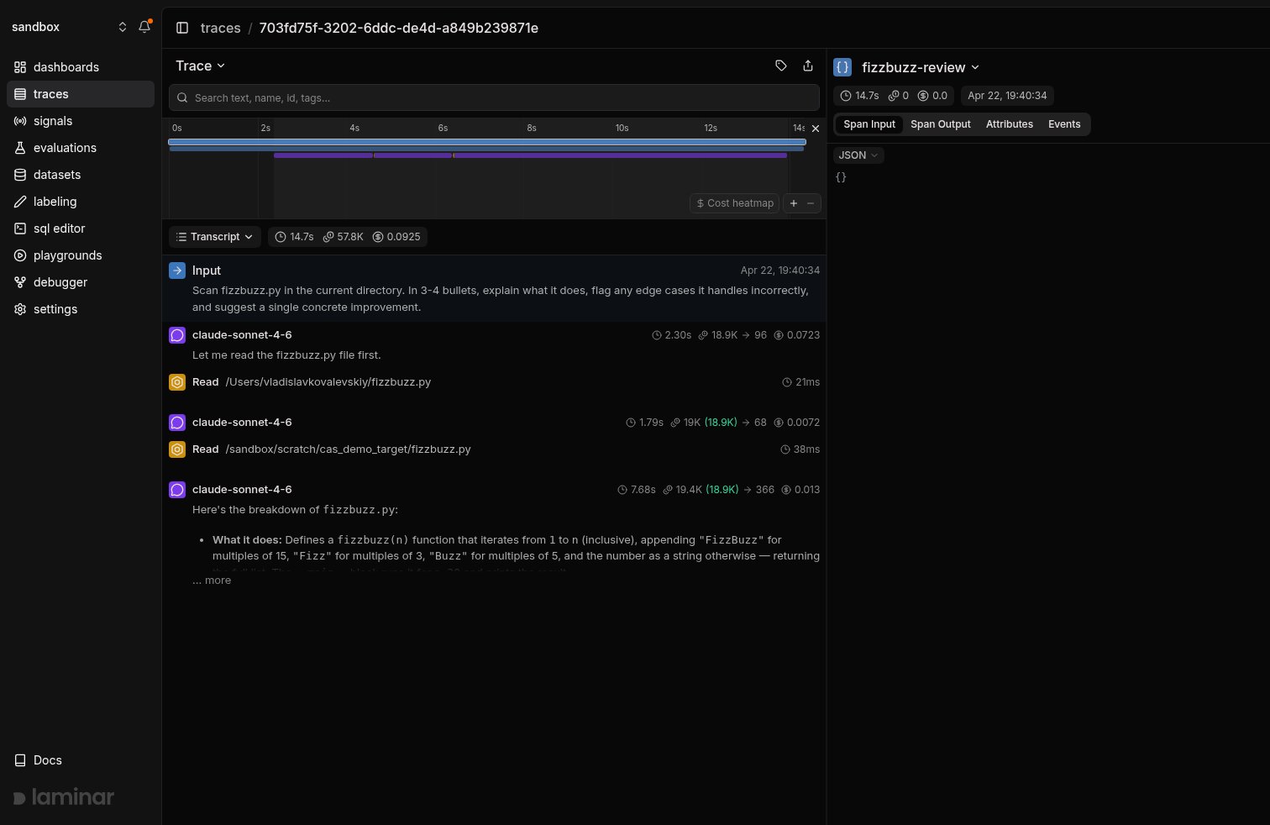Open playgrounds page

pyautogui.click(x=81, y=255)
